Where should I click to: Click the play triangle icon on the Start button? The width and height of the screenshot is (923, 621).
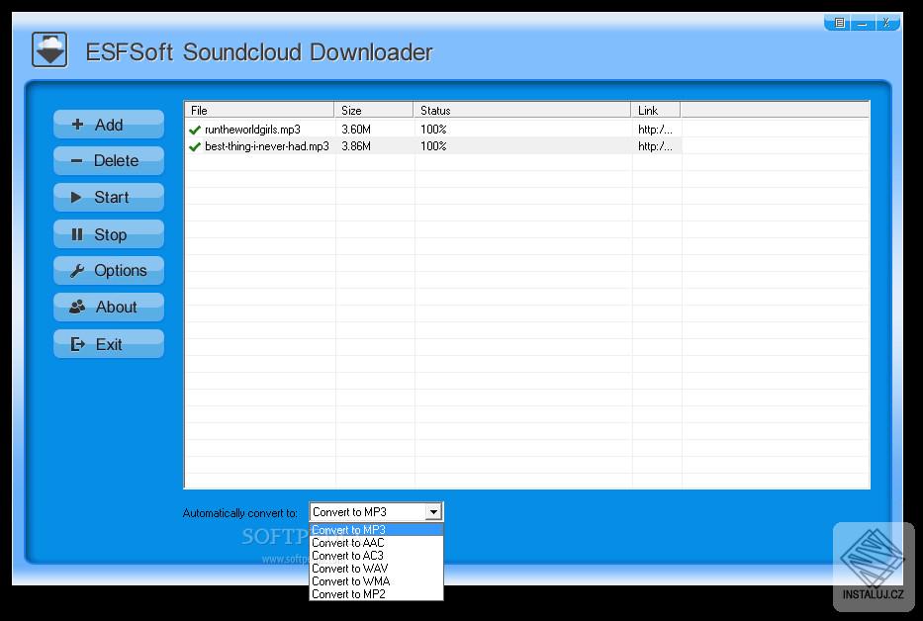(76, 197)
